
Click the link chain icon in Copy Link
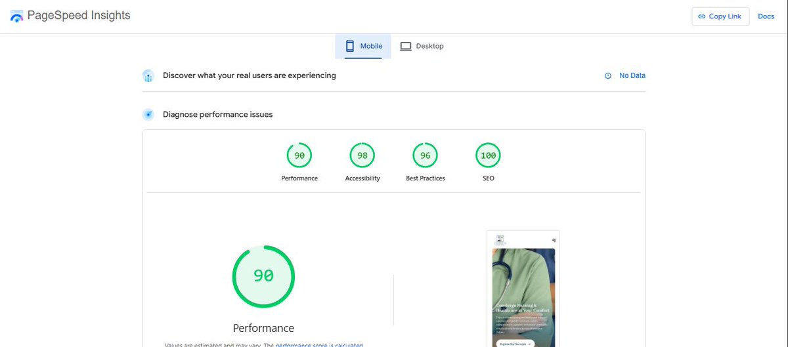pyautogui.click(x=701, y=16)
